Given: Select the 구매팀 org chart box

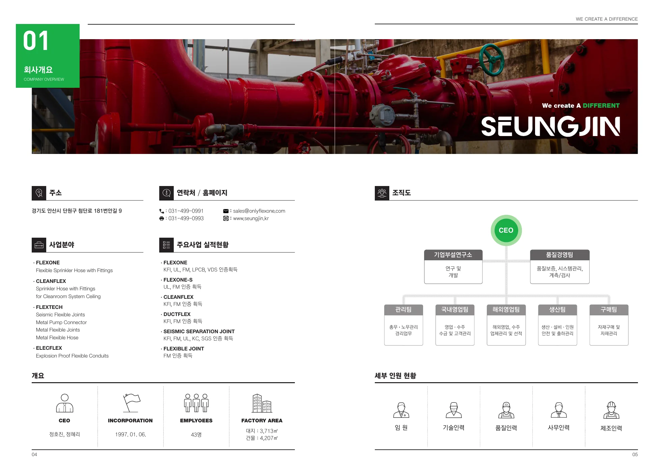Looking at the screenshot, I should (x=609, y=325).
